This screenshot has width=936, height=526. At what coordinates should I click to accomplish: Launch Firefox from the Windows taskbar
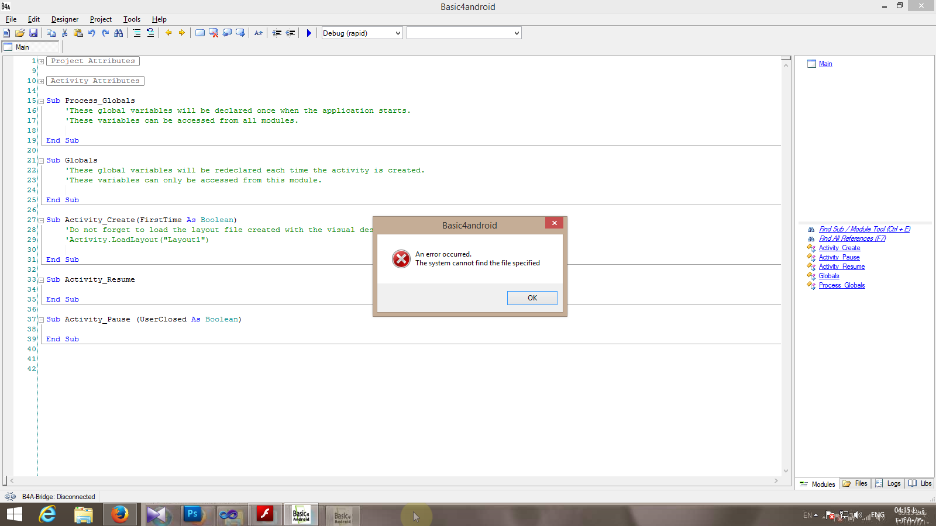click(120, 514)
